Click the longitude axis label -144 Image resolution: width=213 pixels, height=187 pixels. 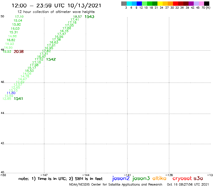click(86, 175)
